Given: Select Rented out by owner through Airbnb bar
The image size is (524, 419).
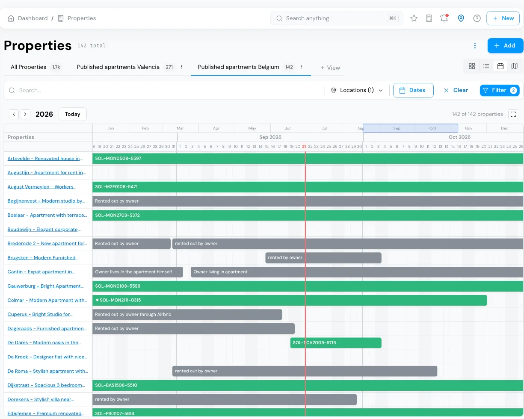Looking at the screenshot, I should 187,314.
